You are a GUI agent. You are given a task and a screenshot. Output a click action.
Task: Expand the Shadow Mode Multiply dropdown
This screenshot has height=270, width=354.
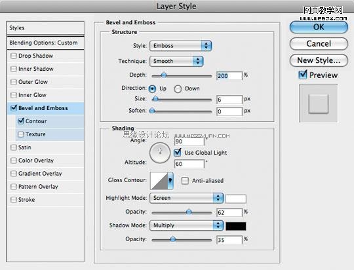[186, 225]
